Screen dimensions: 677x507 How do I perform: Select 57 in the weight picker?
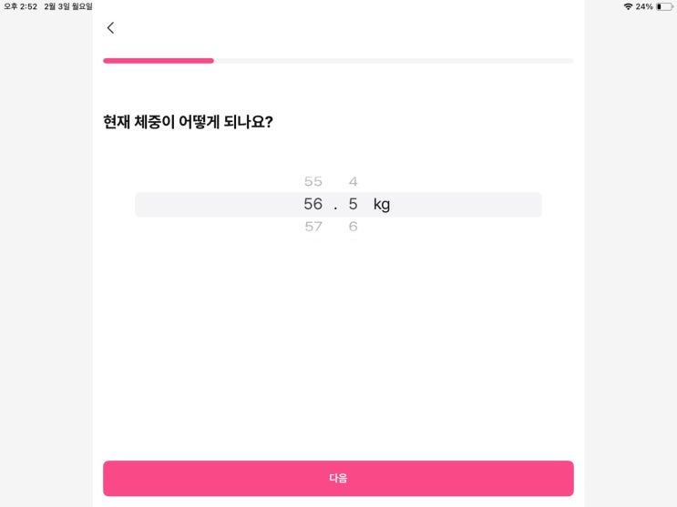(313, 227)
